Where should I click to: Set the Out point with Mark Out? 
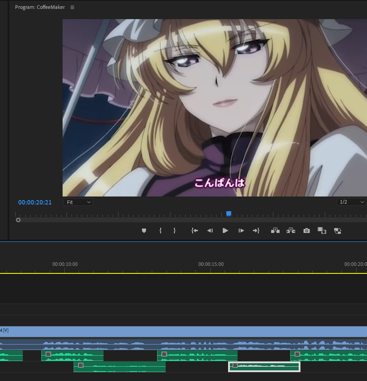tap(174, 231)
